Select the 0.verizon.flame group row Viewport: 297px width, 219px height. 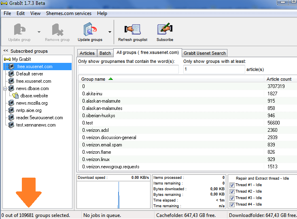pos(188,152)
